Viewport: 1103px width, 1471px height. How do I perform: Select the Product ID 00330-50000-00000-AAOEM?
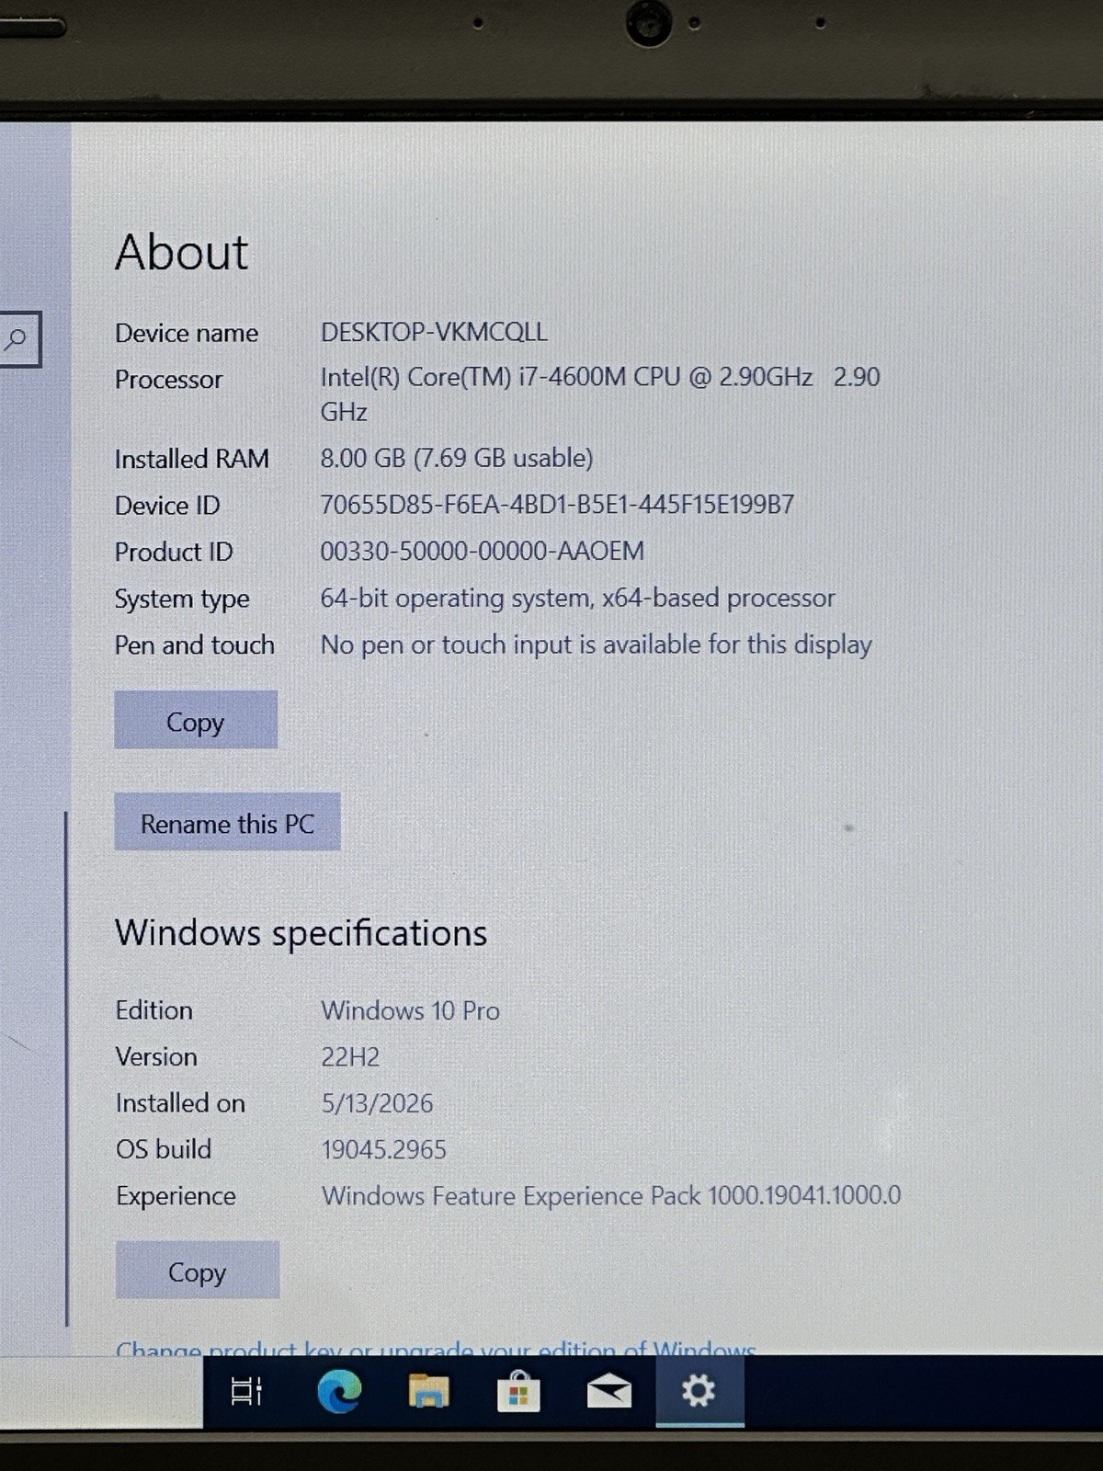point(482,551)
